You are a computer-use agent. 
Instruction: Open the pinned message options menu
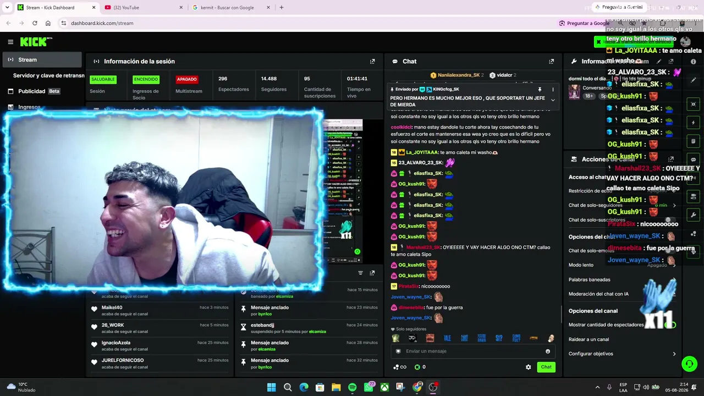coord(553,90)
